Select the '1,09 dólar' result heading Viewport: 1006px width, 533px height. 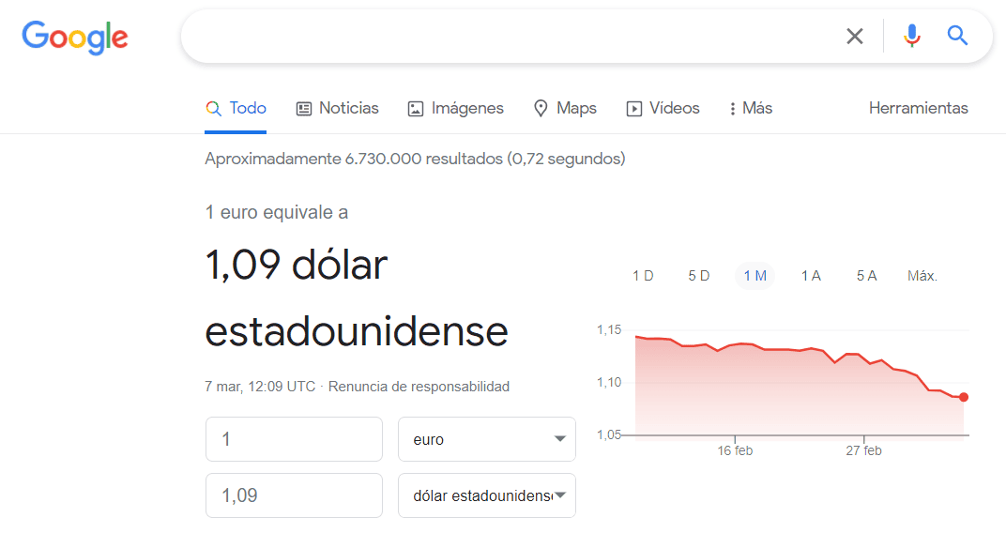297,265
